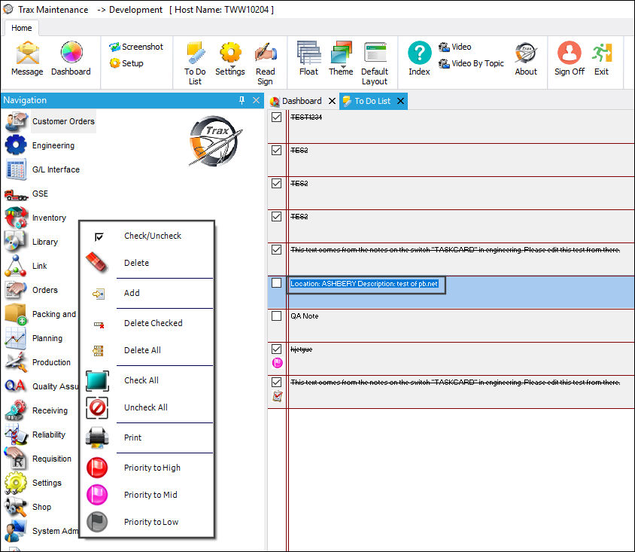The image size is (635, 552).
Task: Select the QA Note text
Action: pos(305,316)
